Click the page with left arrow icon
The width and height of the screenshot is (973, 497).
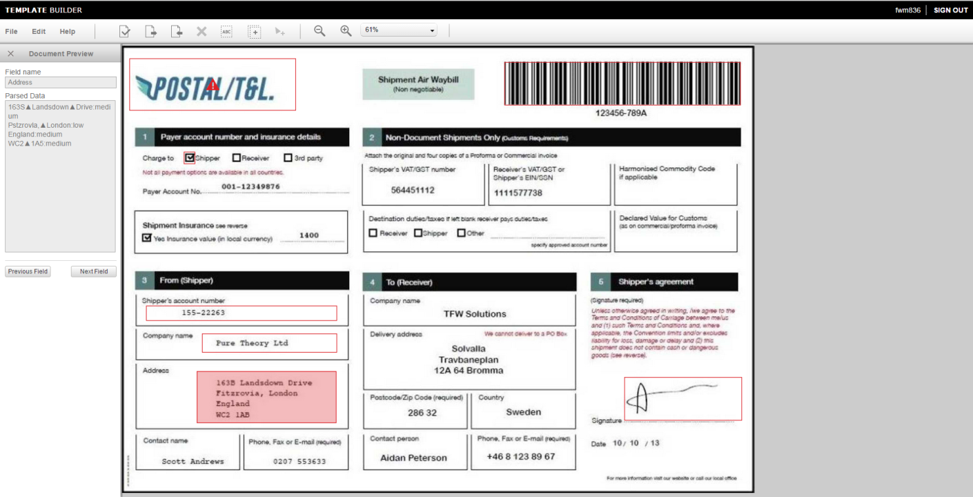pyautogui.click(x=177, y=31)
